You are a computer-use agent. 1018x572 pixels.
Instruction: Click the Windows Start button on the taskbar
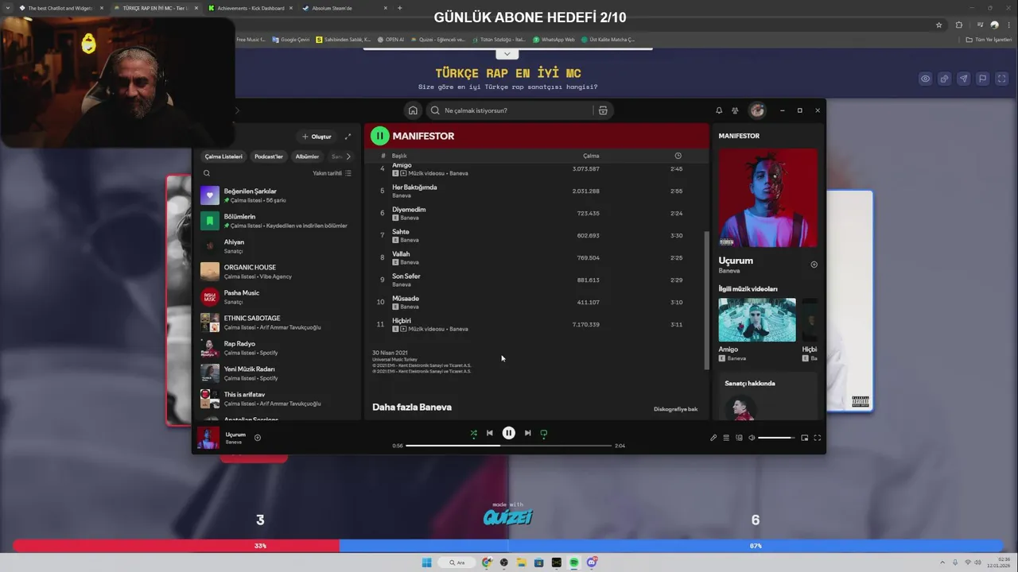[426, 562]
